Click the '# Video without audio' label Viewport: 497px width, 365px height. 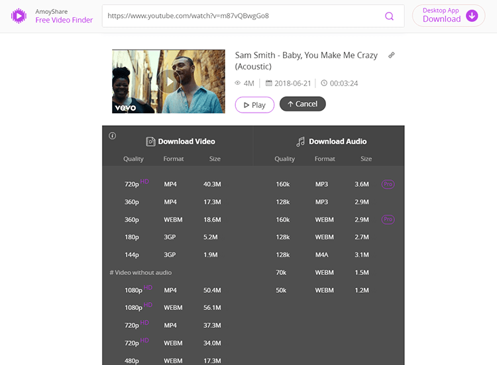[x=140, y=272]
